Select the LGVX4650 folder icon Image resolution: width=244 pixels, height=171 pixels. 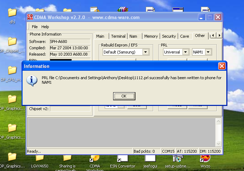(40, 159)
